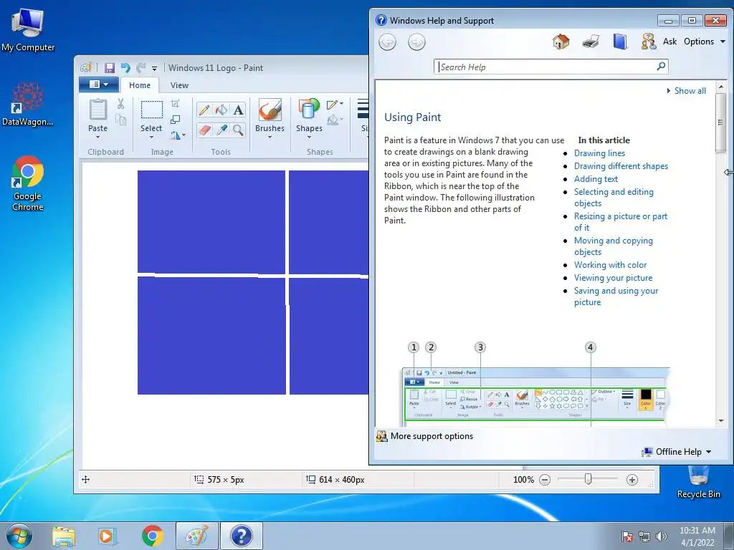Click the Help scrollbar down arrow
This screenshot has height=550, width=734.
721,421
